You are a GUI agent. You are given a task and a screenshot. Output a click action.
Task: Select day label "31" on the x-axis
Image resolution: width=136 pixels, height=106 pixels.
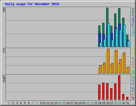click(127, 103)
